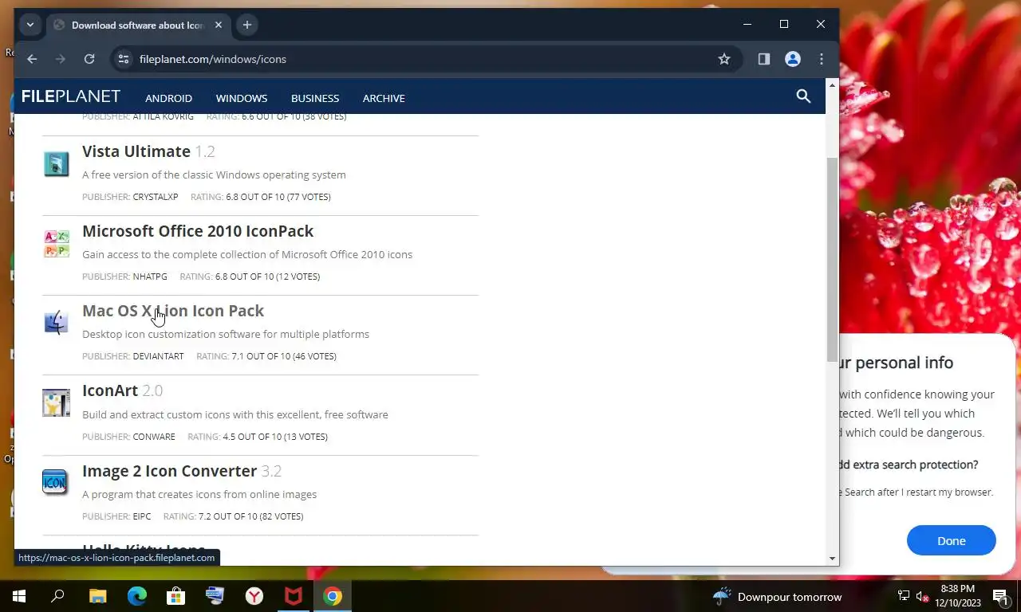
Task: Click the scrollbar up arrow
Action: tap(832, 84)
